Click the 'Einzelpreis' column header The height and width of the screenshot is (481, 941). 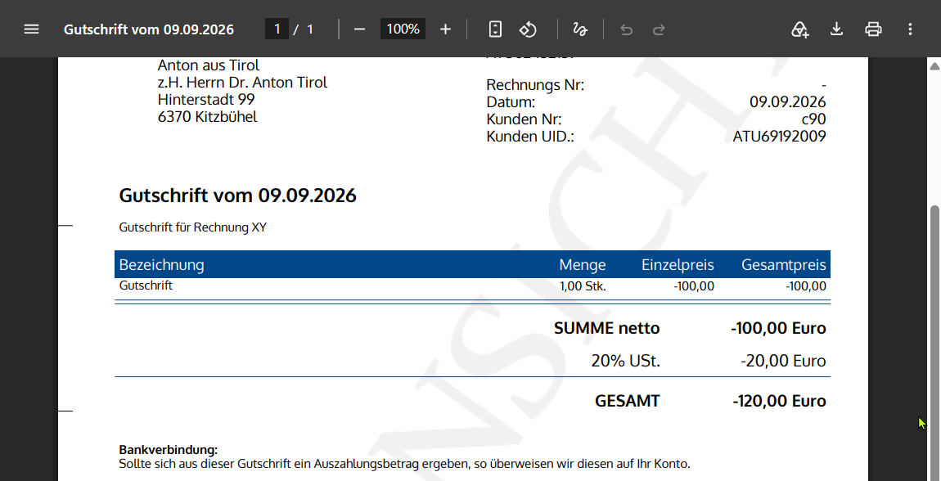(678, 264)
